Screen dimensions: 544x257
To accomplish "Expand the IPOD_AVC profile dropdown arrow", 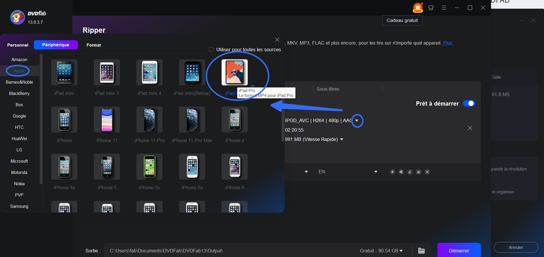I will [357, 120].
